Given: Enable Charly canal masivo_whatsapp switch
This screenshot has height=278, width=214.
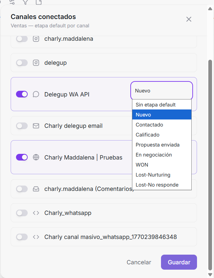Looking at the screenshot, I should (22, 237).
